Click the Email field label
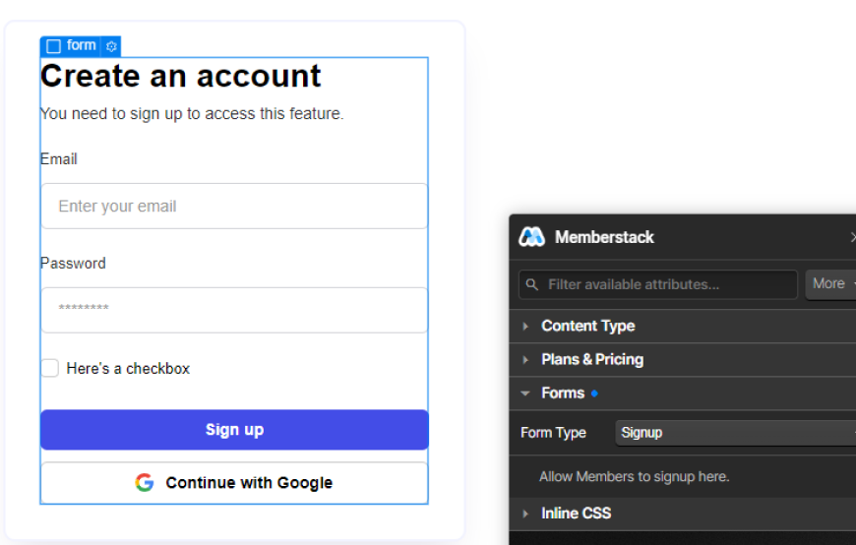 click(58, 159)
